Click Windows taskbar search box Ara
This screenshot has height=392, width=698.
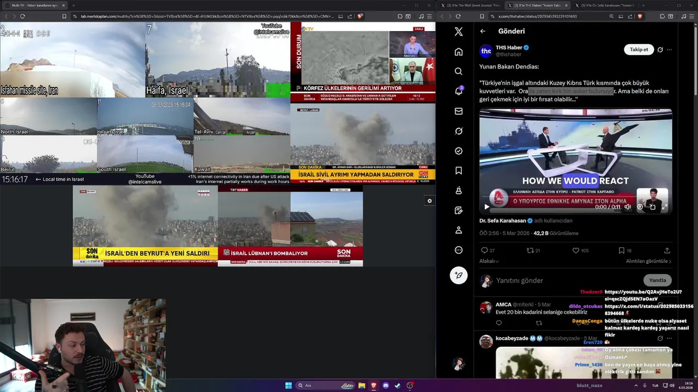(x=325, y=385)
